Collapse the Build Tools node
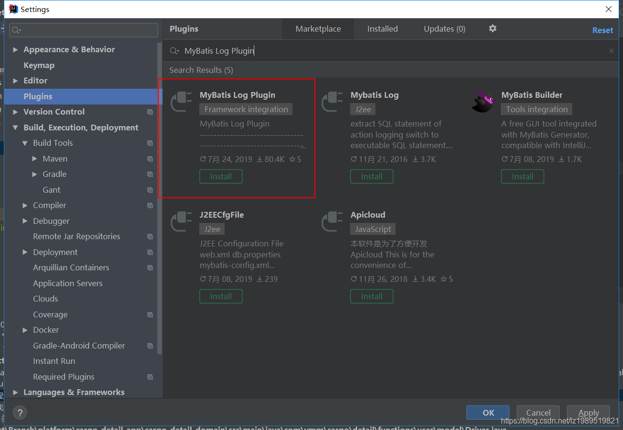The width and height of the screenshot is (623, 430). pyautogui.click(x=25, y=143)
